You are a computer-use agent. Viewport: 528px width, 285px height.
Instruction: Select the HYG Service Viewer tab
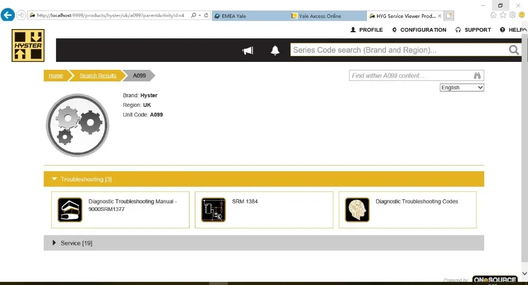tap(405, 16)
